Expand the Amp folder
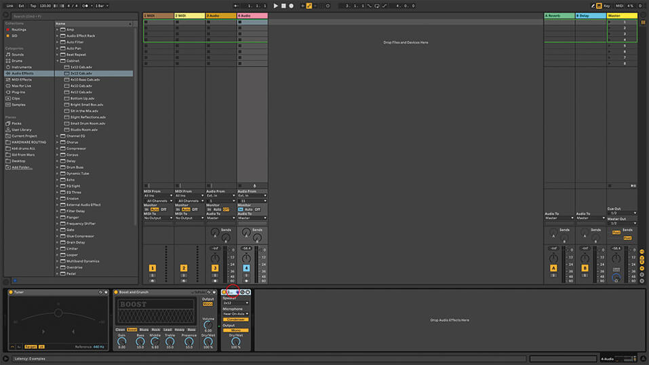The width and height of the screenshot is (649, 365). click(x=57, y=30)
